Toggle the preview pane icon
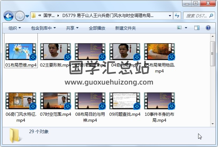 click(197, 28)
